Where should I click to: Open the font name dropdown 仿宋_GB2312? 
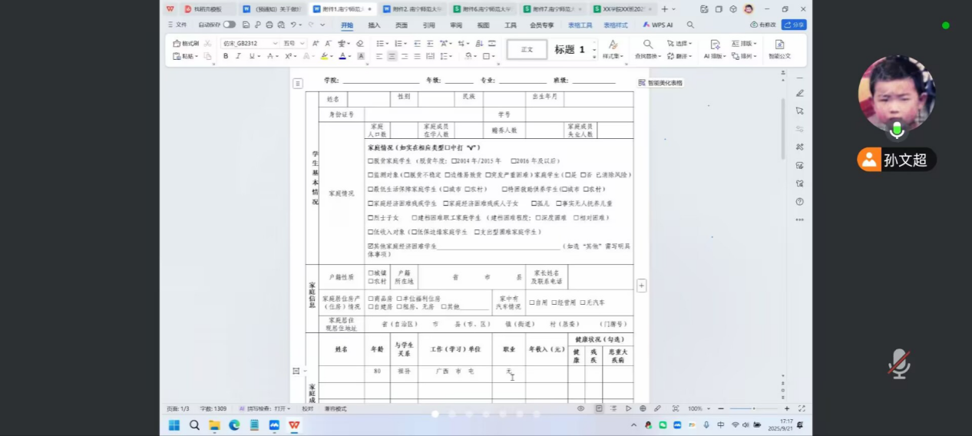point(250,44)
